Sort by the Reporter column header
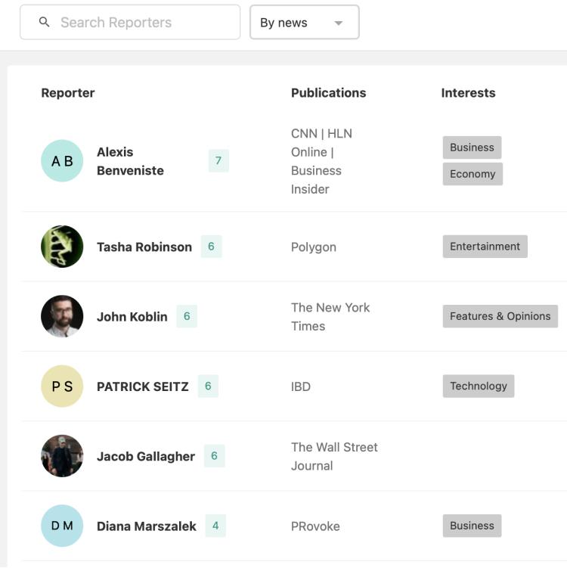The height and width of the screenshot is (568, 567). (x=68, y=93)
